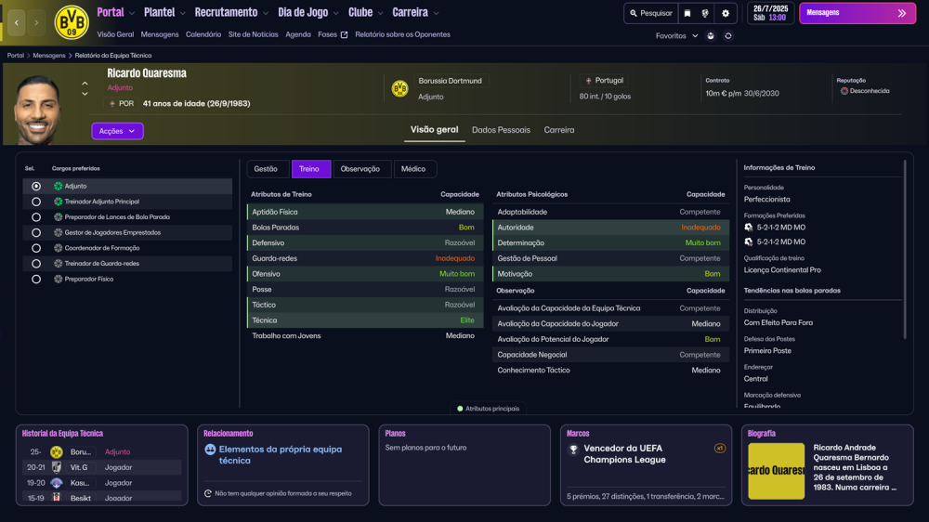929x522 pixels.
Task: Select Treinador de Guarda-redes radio button
Action: click(36, 264)
